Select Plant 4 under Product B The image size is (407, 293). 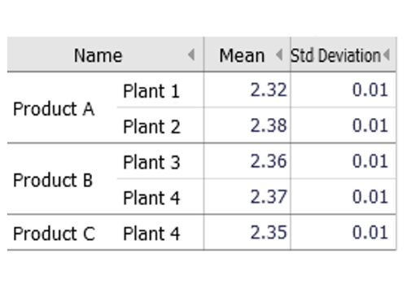pos(151,198)
